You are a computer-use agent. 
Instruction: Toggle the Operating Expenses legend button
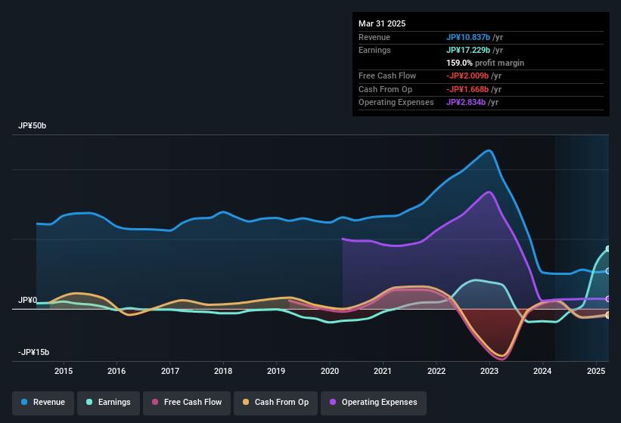(x=373, y=402)
